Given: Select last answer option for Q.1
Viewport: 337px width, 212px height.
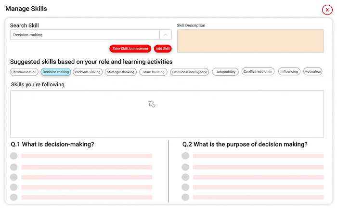Looking at the screenshot, I should (14, 197).
